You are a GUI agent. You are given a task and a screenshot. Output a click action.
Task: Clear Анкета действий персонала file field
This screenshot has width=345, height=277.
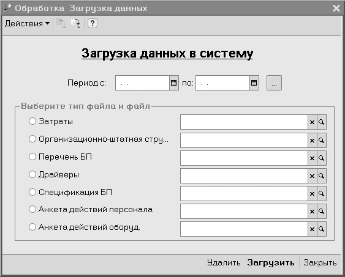pos(313,211)
